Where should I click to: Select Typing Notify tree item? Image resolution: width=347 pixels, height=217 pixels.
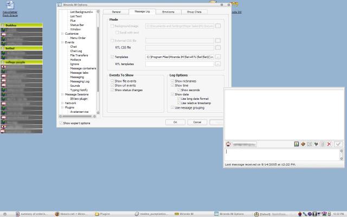pyautogui.click(x=79, y=90)
